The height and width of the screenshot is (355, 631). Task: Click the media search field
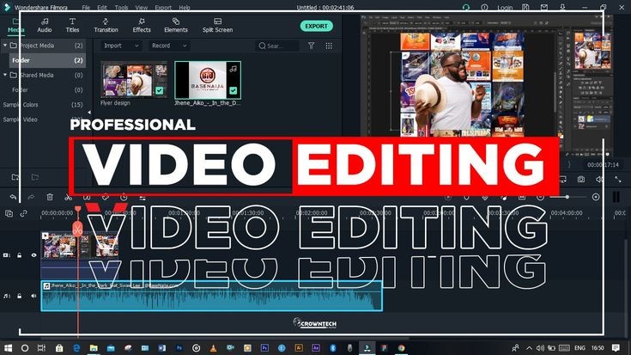click(277, 46)
